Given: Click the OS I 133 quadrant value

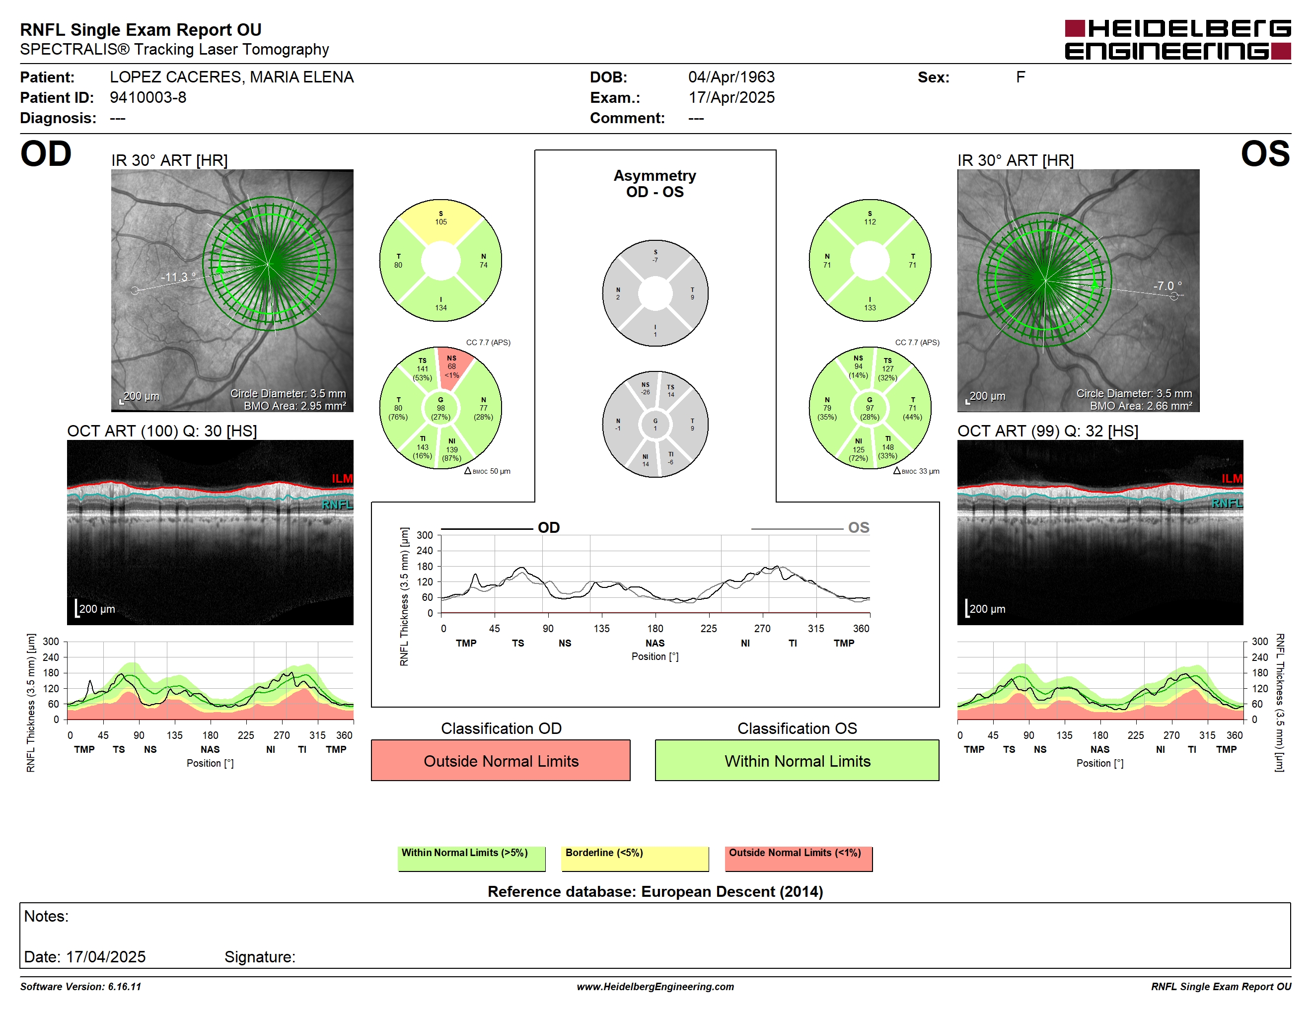Looking at the screenshot, I should pos(870,304).
